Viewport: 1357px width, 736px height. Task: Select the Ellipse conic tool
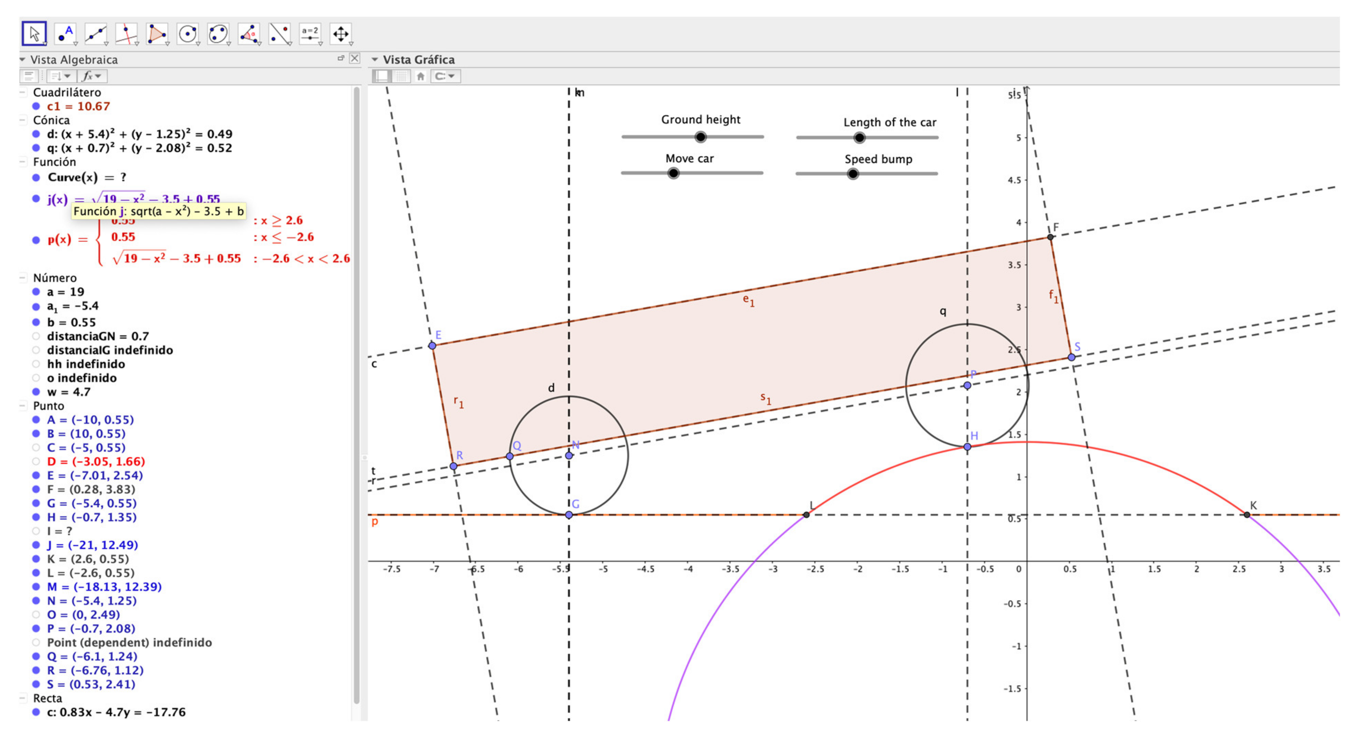coord(218,34)
